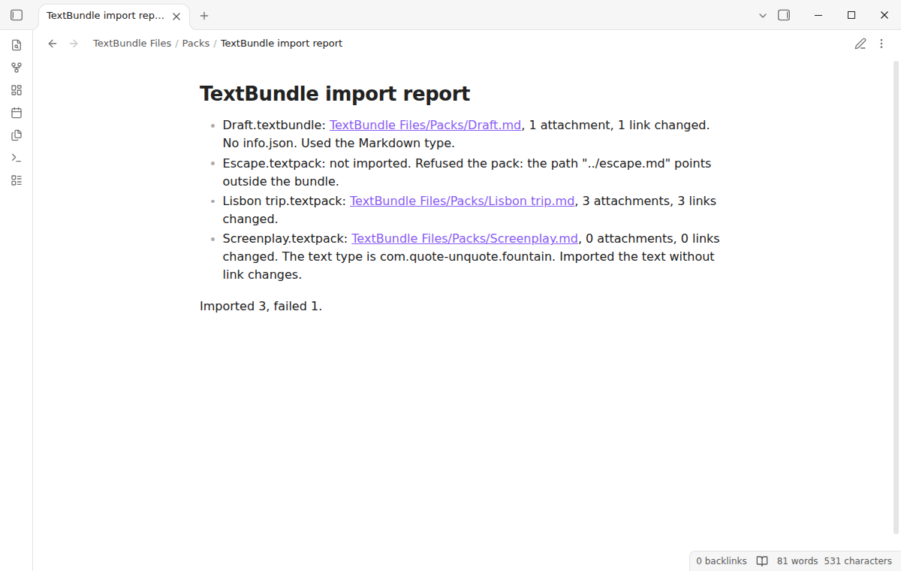Click 'No info.json. Used the Markdown type.'
This screenshot has width=901, height=571.
(x=339, y=143)
